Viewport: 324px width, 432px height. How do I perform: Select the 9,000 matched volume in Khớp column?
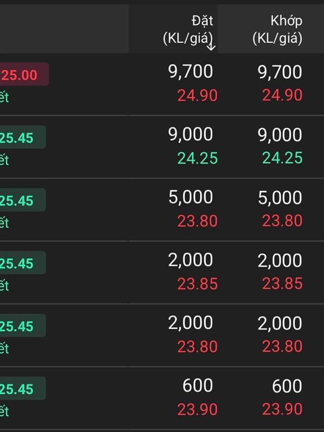(x=280, y=135)
